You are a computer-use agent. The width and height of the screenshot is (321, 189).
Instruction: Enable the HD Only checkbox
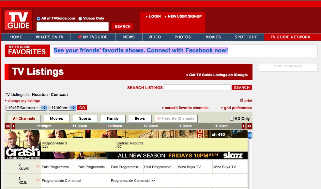coord(232,119)
